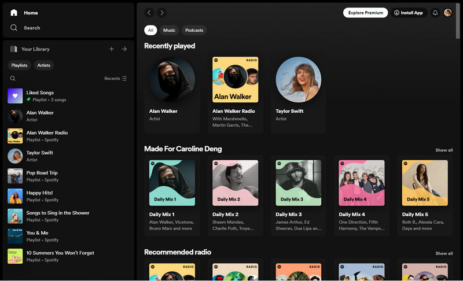Open Daily Mix 1 cover
463x281 pixels.
point(172,183)
